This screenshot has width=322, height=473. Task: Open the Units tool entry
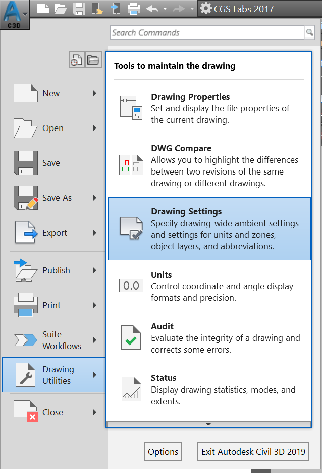click(209, 286)
